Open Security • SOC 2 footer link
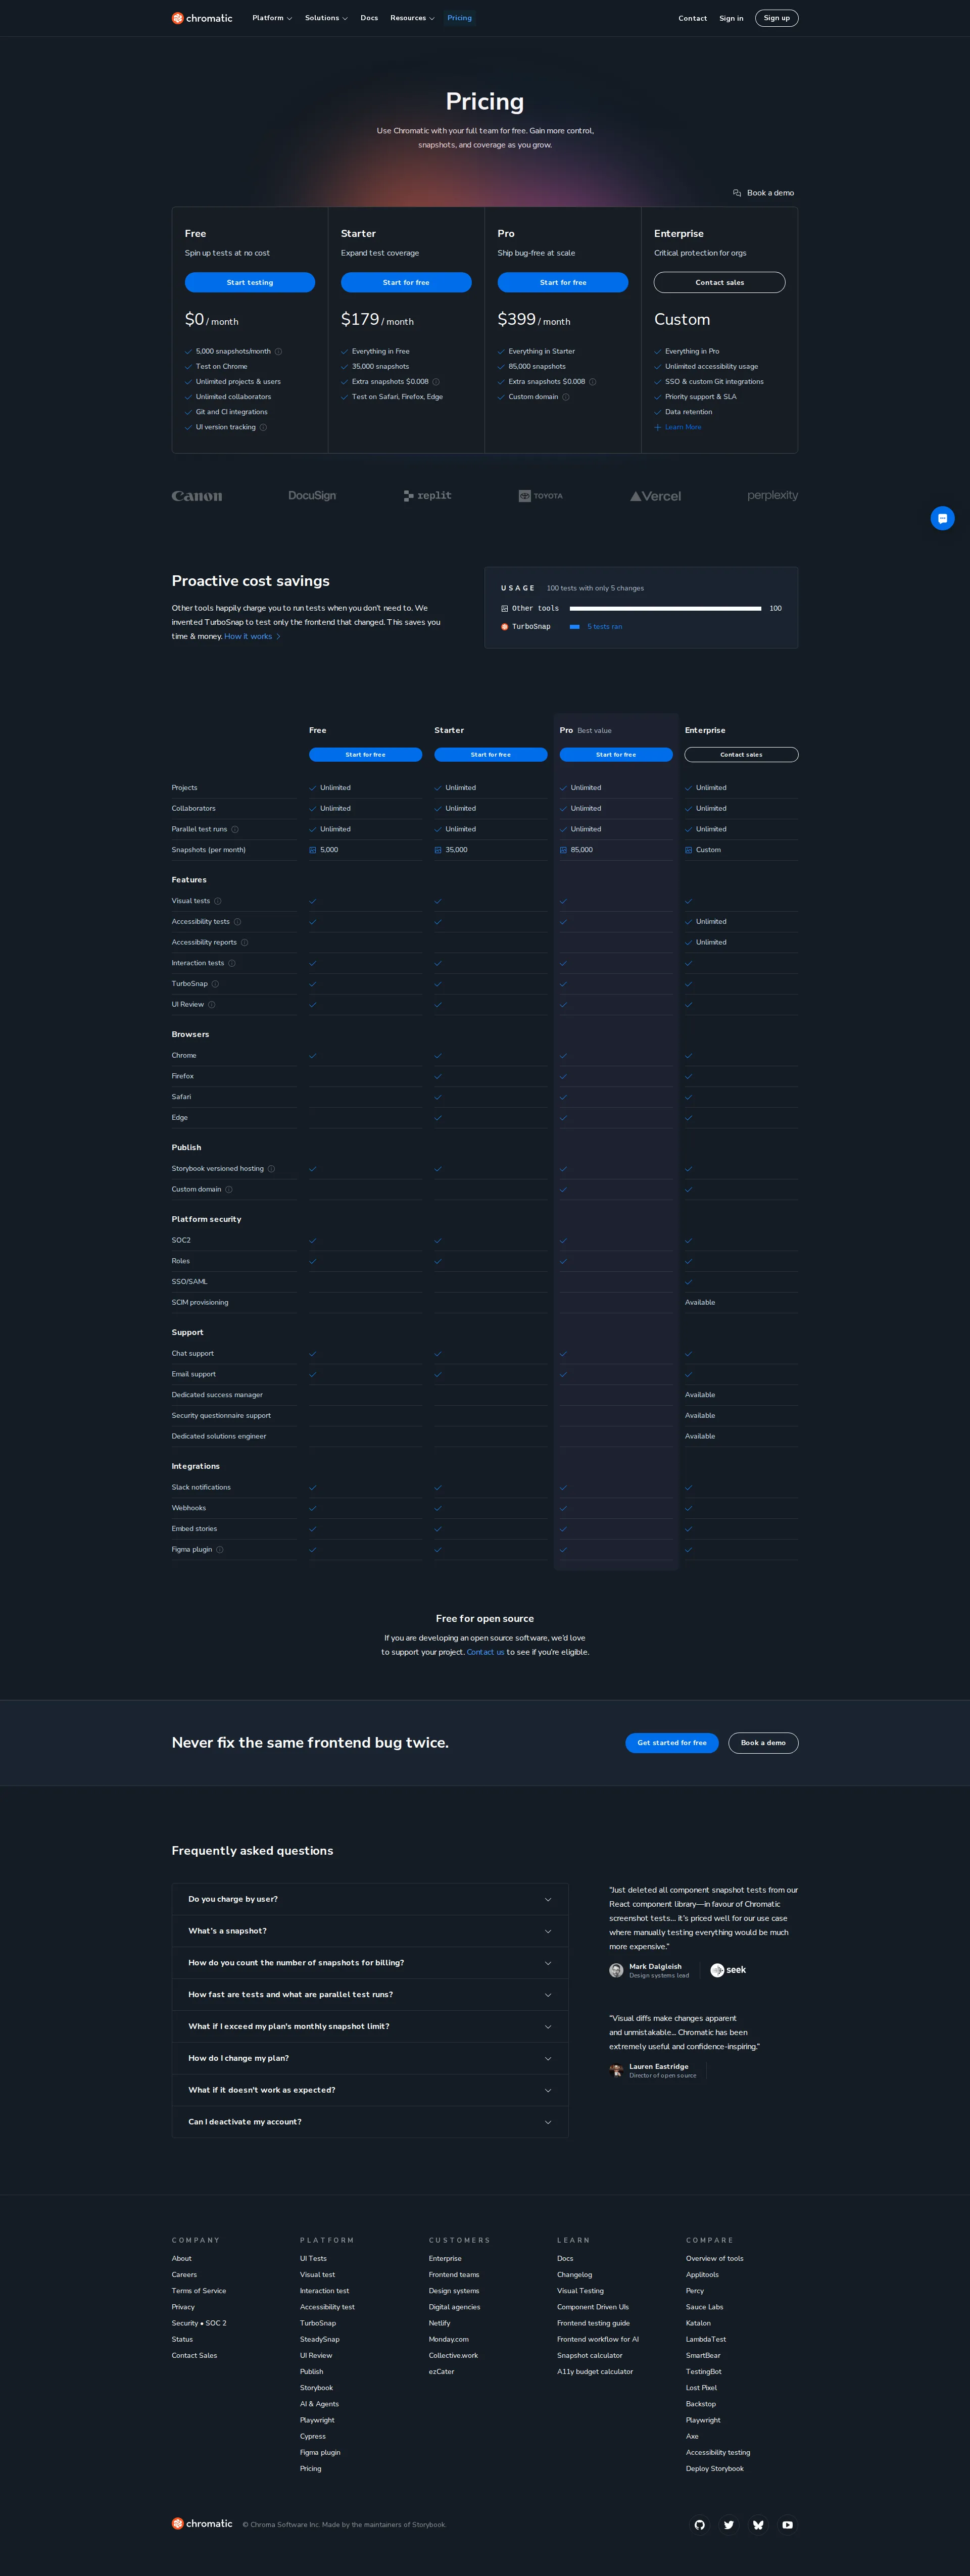Screen dimensions: 970x2576 point(199,2323)
